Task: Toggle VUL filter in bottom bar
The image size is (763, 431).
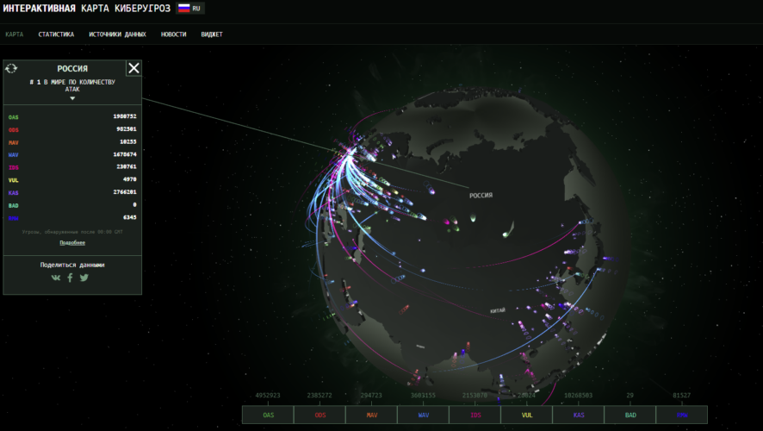Action: pos(526,415)
